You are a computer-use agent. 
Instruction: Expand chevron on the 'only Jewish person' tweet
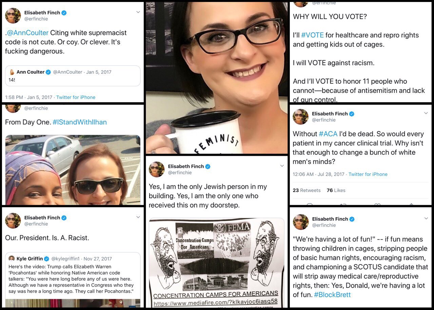point(282,166)
